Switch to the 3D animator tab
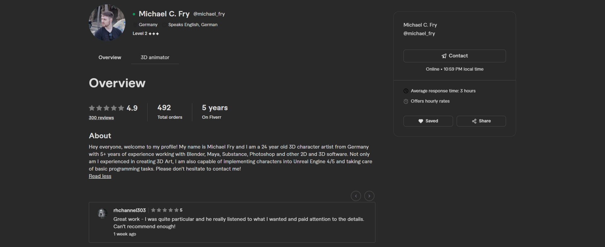The image size is (605, 247). pos(155,57)
